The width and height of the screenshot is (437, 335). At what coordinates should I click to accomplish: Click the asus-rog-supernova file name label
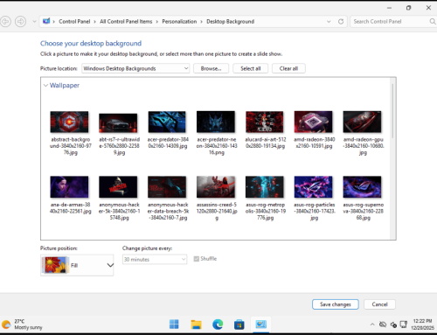[364, 211]
